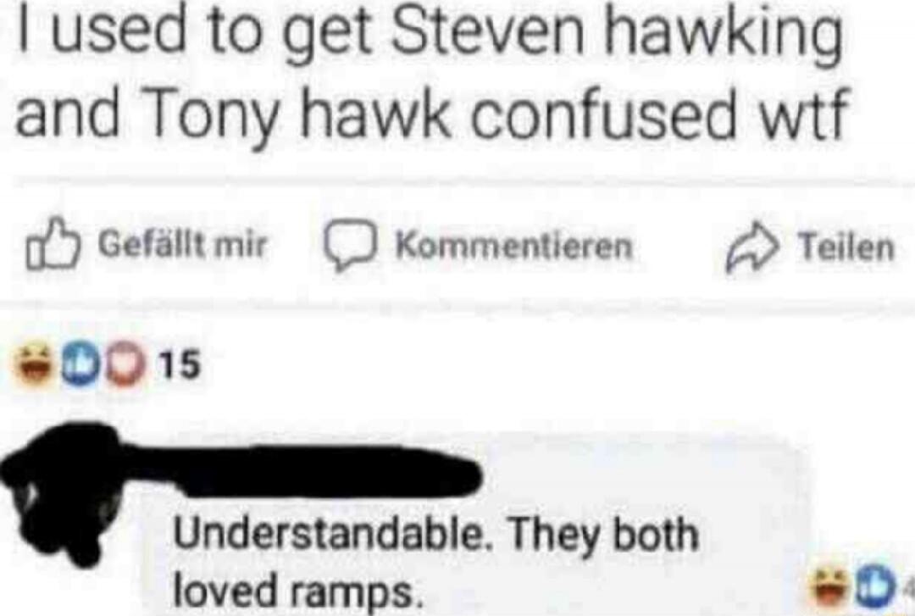Click the blue like reaction under post
The image size is (915, 616).
(x=81, y=365)
